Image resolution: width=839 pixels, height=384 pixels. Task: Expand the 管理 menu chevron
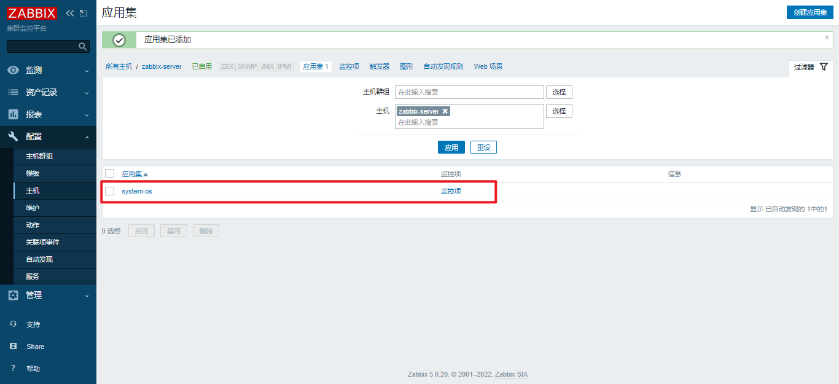87,296
